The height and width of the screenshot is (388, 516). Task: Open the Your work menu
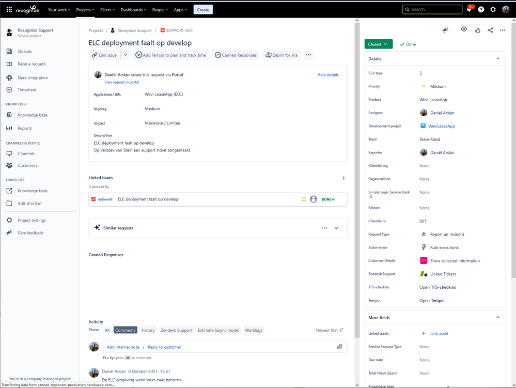59,10
